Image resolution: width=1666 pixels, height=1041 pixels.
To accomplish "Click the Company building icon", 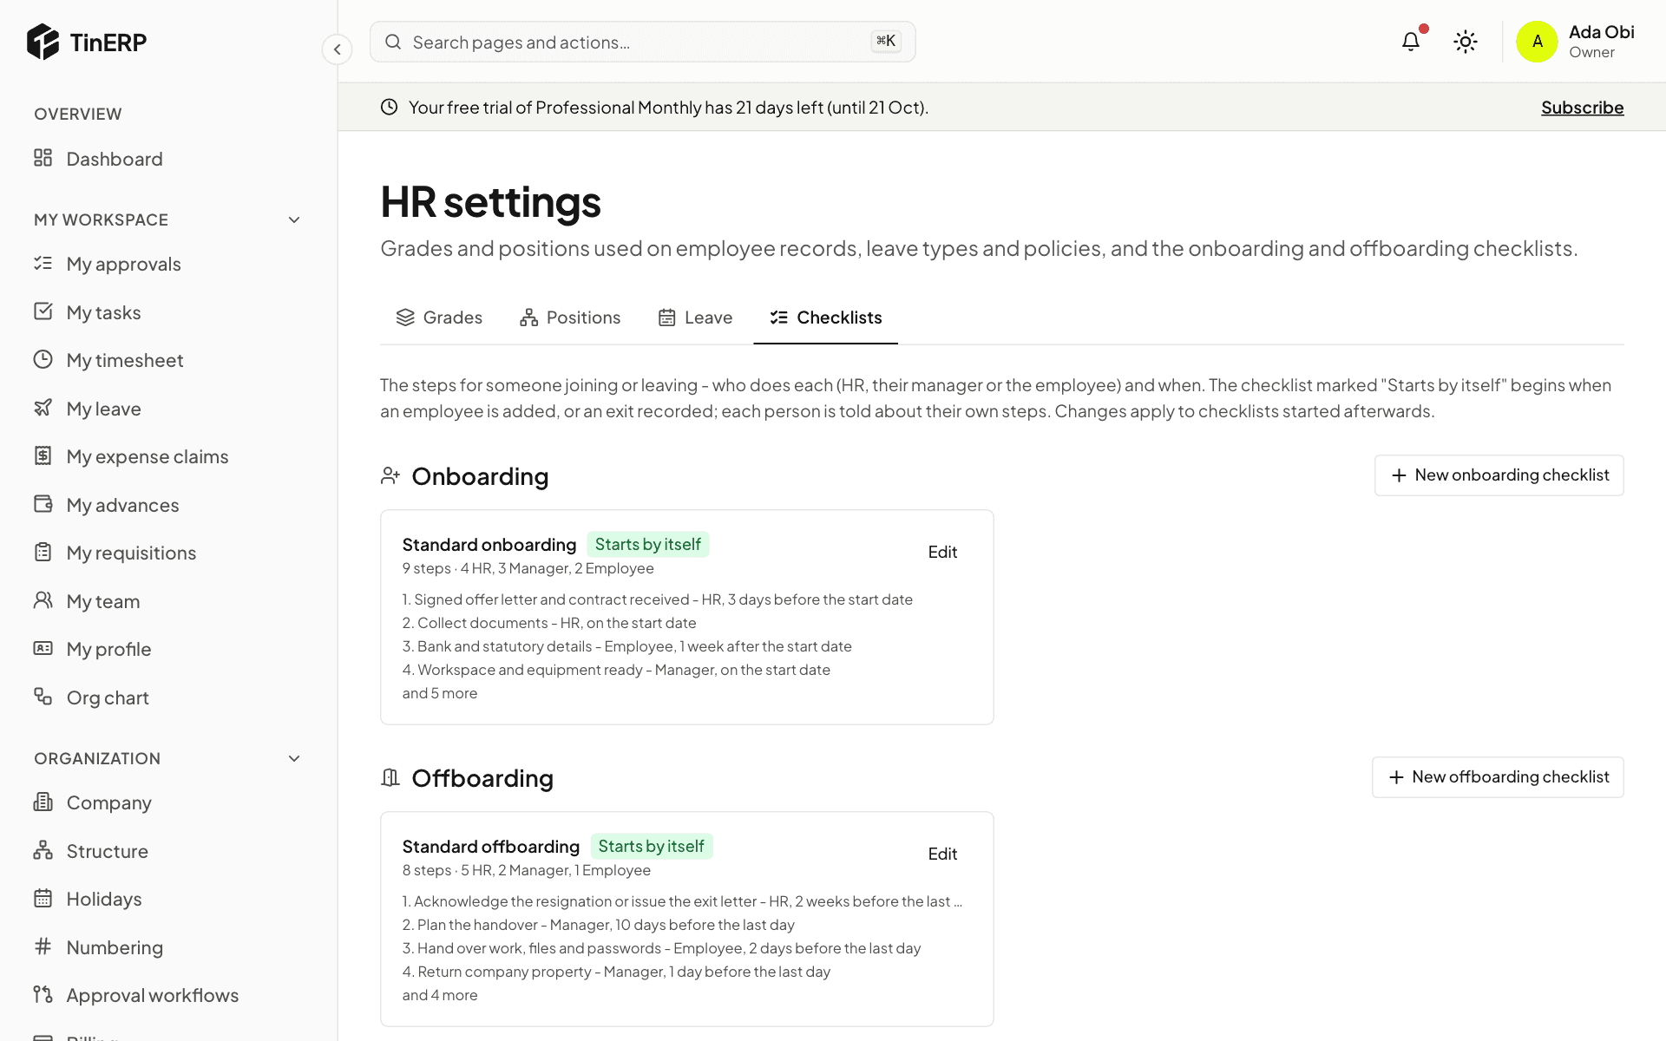I will pyautogui.click(x=43, y=802).
